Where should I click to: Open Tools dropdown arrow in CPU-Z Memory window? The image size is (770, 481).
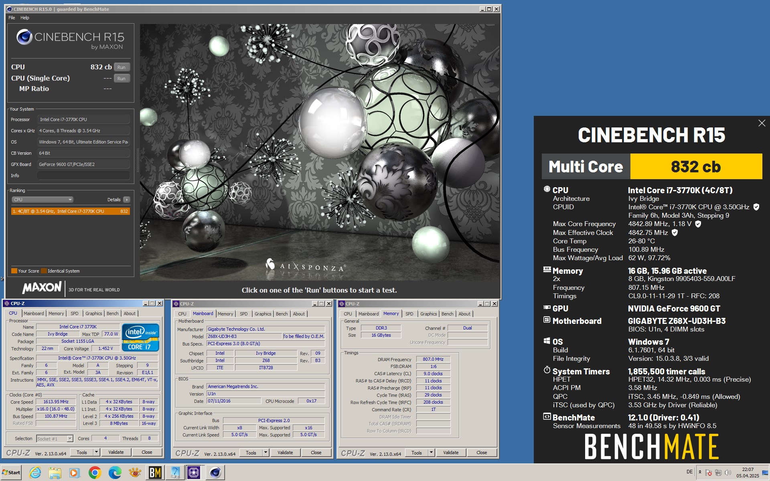click(431, 453)
